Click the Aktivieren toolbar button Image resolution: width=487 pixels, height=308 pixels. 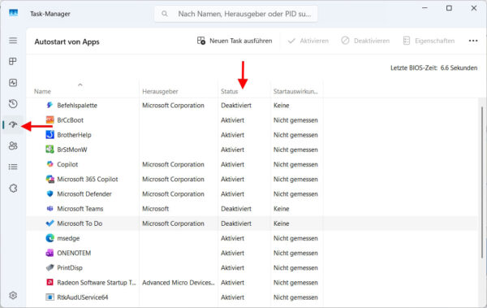tap(308, 41)
